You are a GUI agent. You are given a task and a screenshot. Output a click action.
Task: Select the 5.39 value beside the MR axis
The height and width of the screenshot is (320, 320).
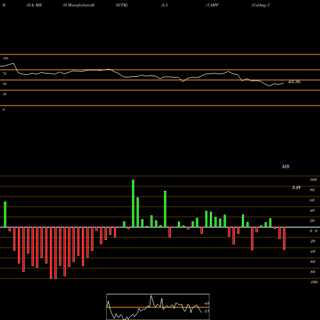click(296, 188)
